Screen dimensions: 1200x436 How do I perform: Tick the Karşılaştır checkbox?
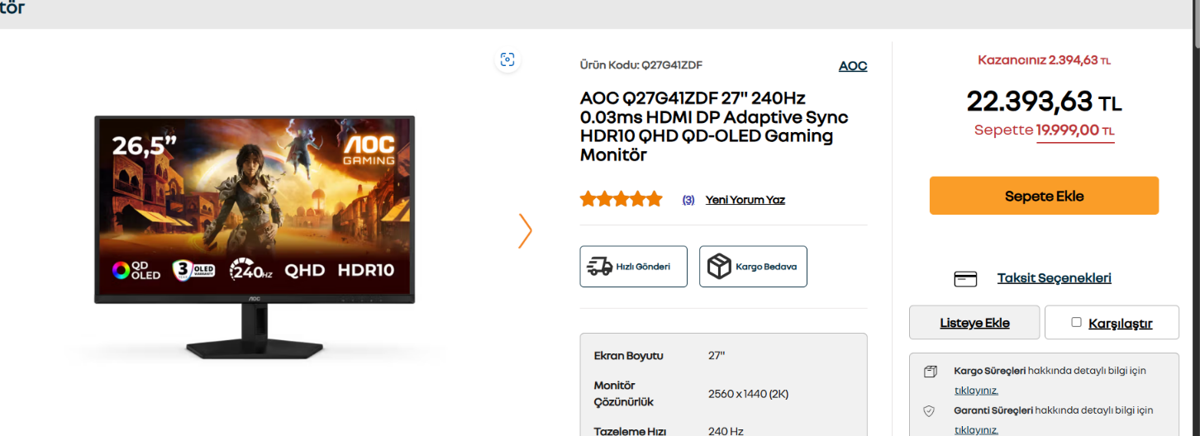[x=1076, y=322]
